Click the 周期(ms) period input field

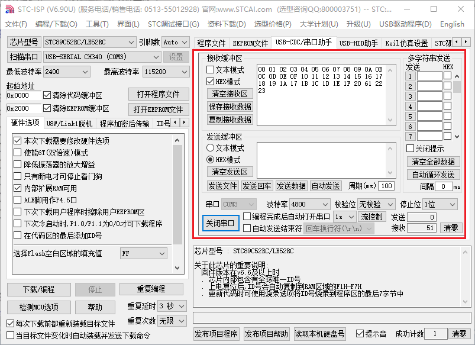coord(386,186)
